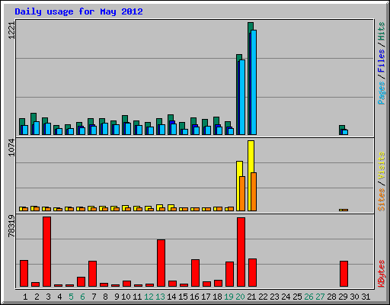Click the 78319 KBytes axis value
Screen dimensions: 390x305
pos(11,226)
